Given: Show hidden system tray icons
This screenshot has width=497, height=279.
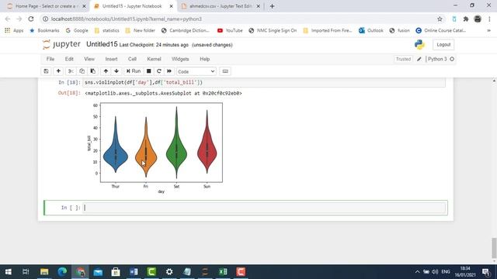Looking at the screenshot, I should coord(417,272).
